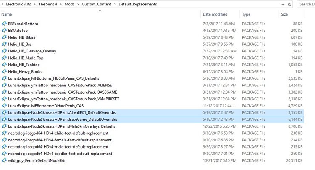Go to Electronic Arts in breadcrumb

pyautogui.click(x=18, y=4)
